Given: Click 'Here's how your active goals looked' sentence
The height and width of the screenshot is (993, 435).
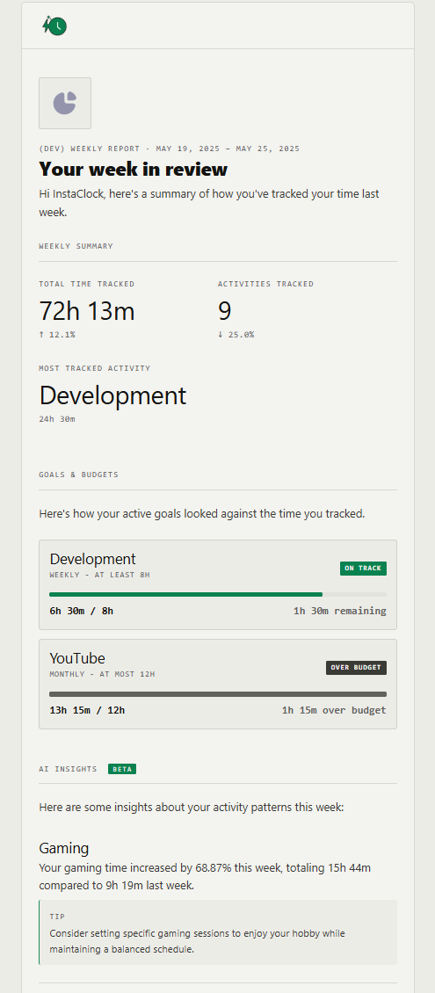Looking at the screenshot, I should pyautogui.click(x=202, y=513).
